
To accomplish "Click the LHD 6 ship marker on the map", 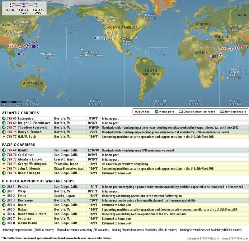I will pos(106,39).
